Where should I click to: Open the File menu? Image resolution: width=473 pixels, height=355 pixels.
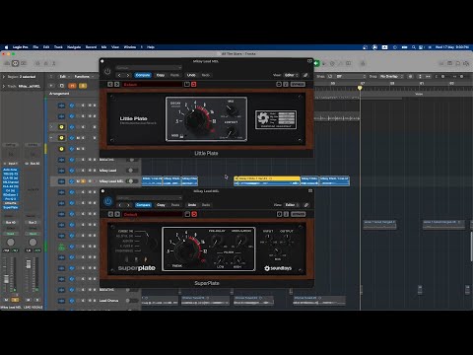tap(35, 47)
